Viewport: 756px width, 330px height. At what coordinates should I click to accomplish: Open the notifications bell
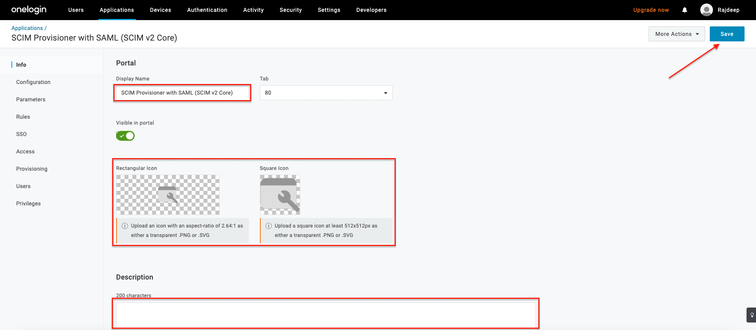click(685, 10)
